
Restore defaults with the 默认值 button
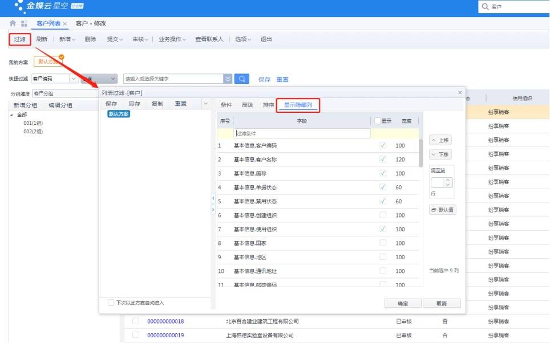443,210
